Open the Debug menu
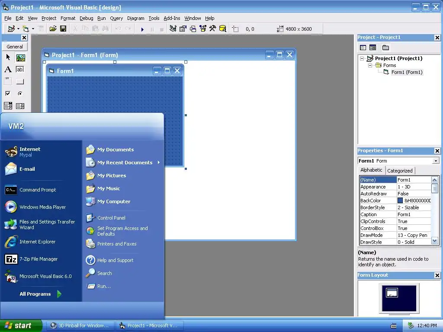Viewport: 443px width, 332px height. [86, 18]
